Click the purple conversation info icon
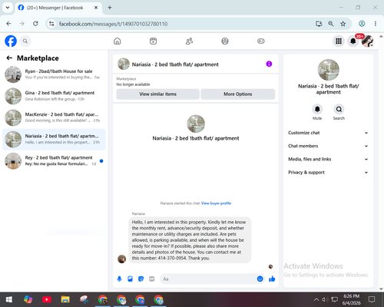This screenshot has width=384, height=307. [269, 64]
